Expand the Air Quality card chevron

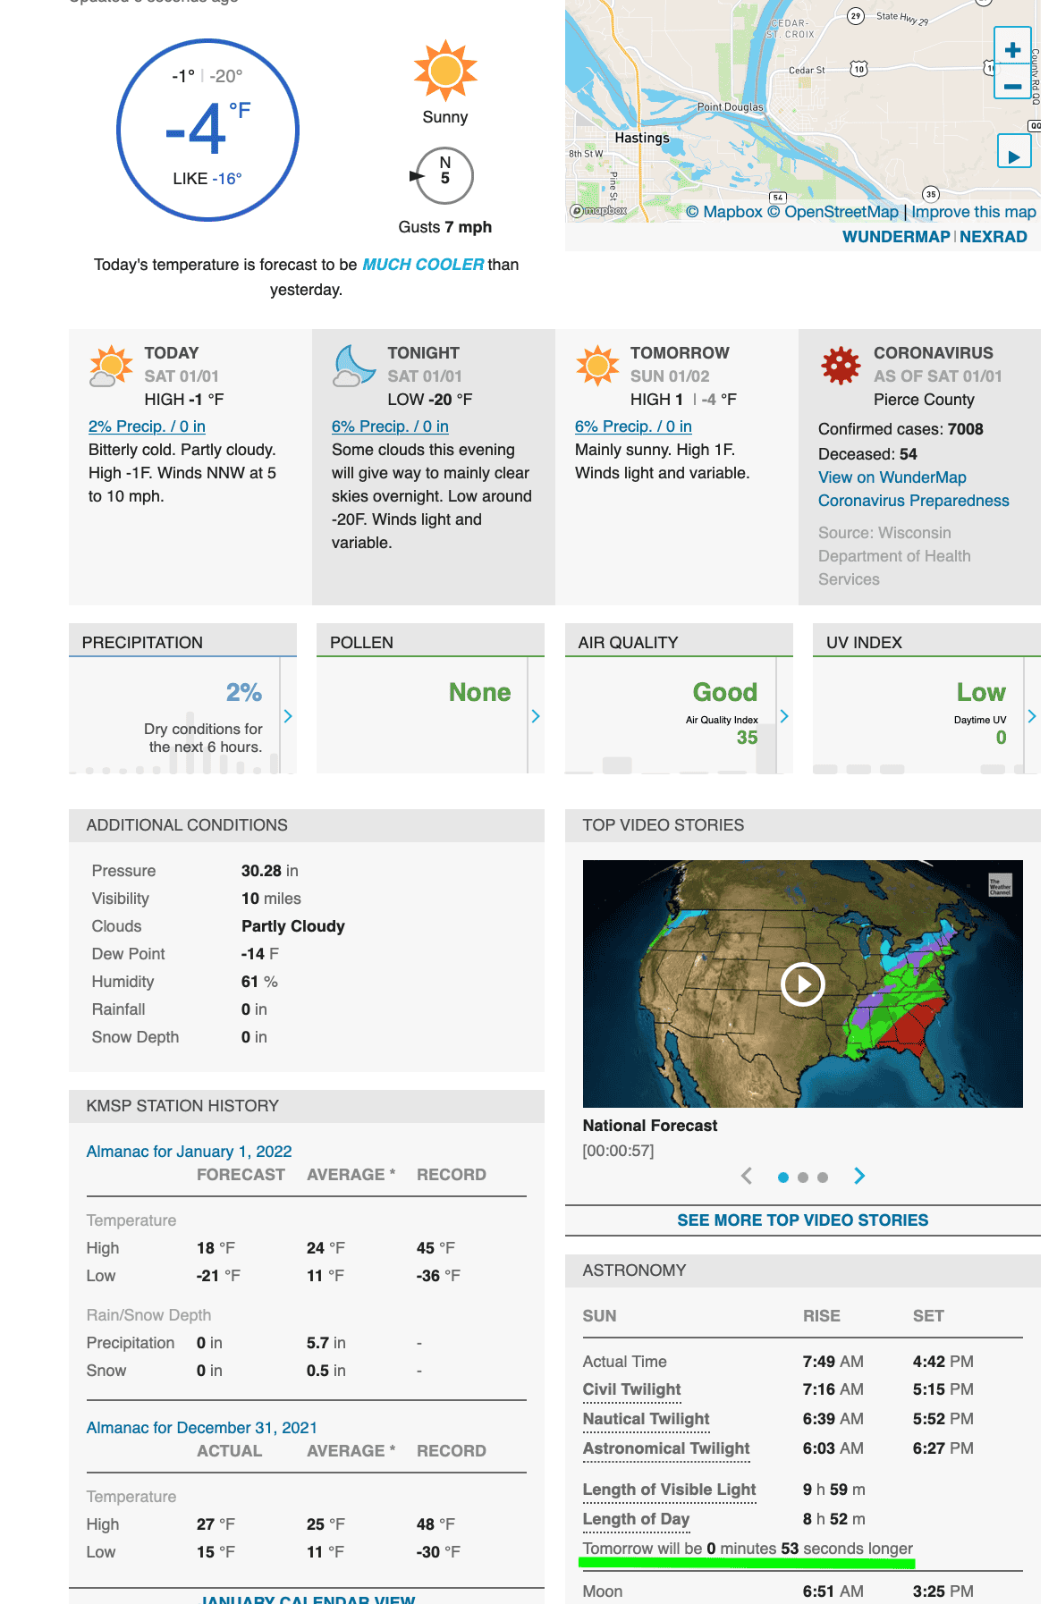[784, 716]
